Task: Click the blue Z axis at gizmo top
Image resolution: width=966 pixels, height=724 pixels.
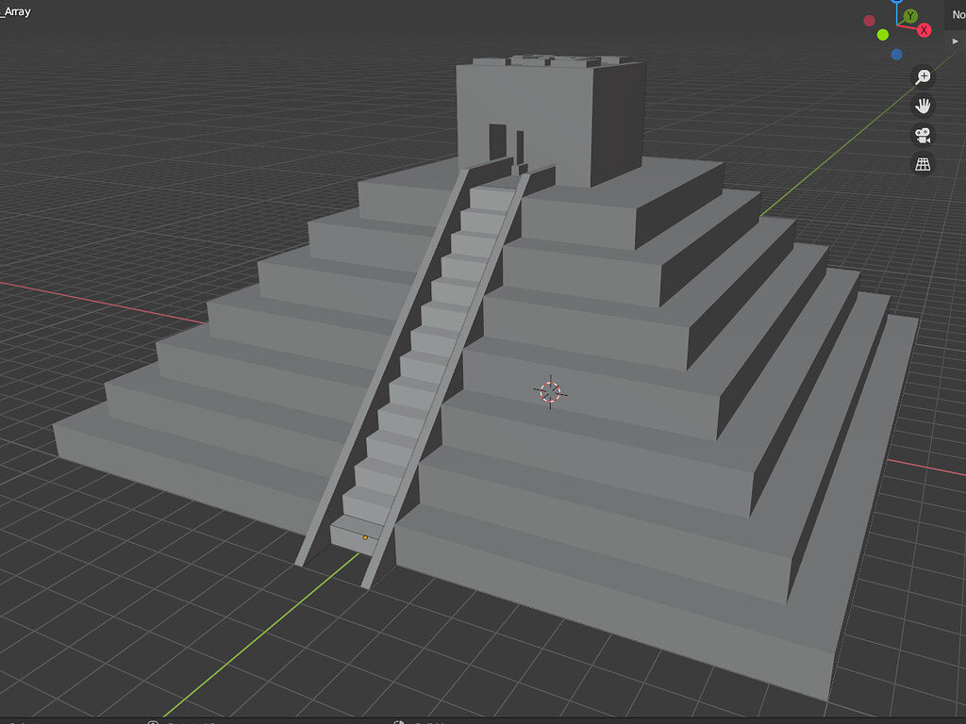Action: click(x=896, y=3)
